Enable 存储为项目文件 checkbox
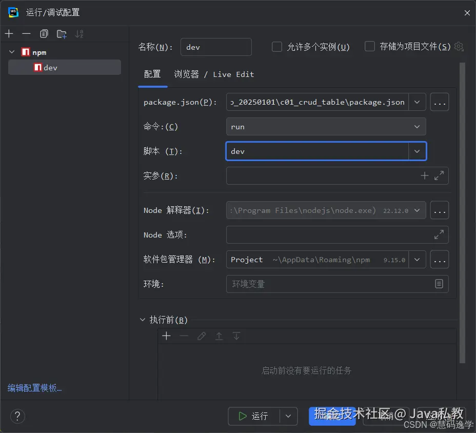This screenshot has width=476, height=433. pyautogui.click(x=369, y=46)
